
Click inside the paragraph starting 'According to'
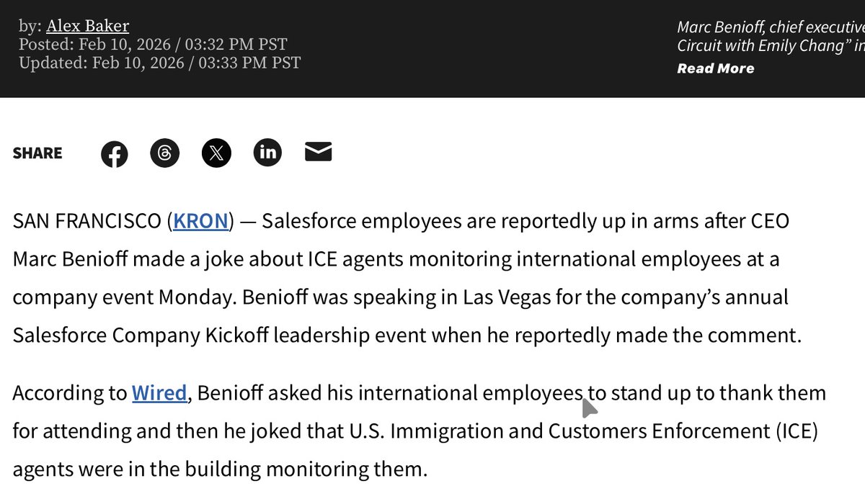[x=419, y=431]
